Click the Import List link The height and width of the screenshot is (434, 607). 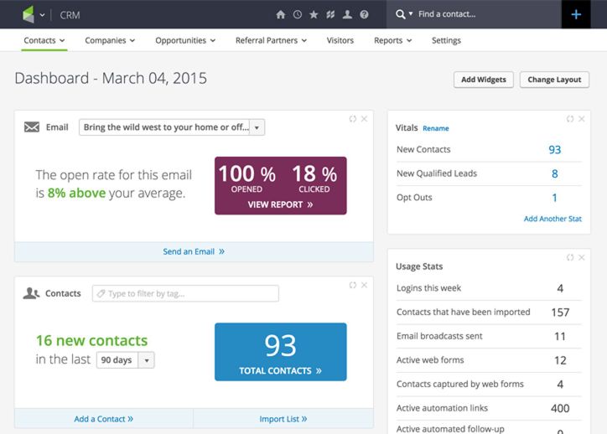coord(283,419)
